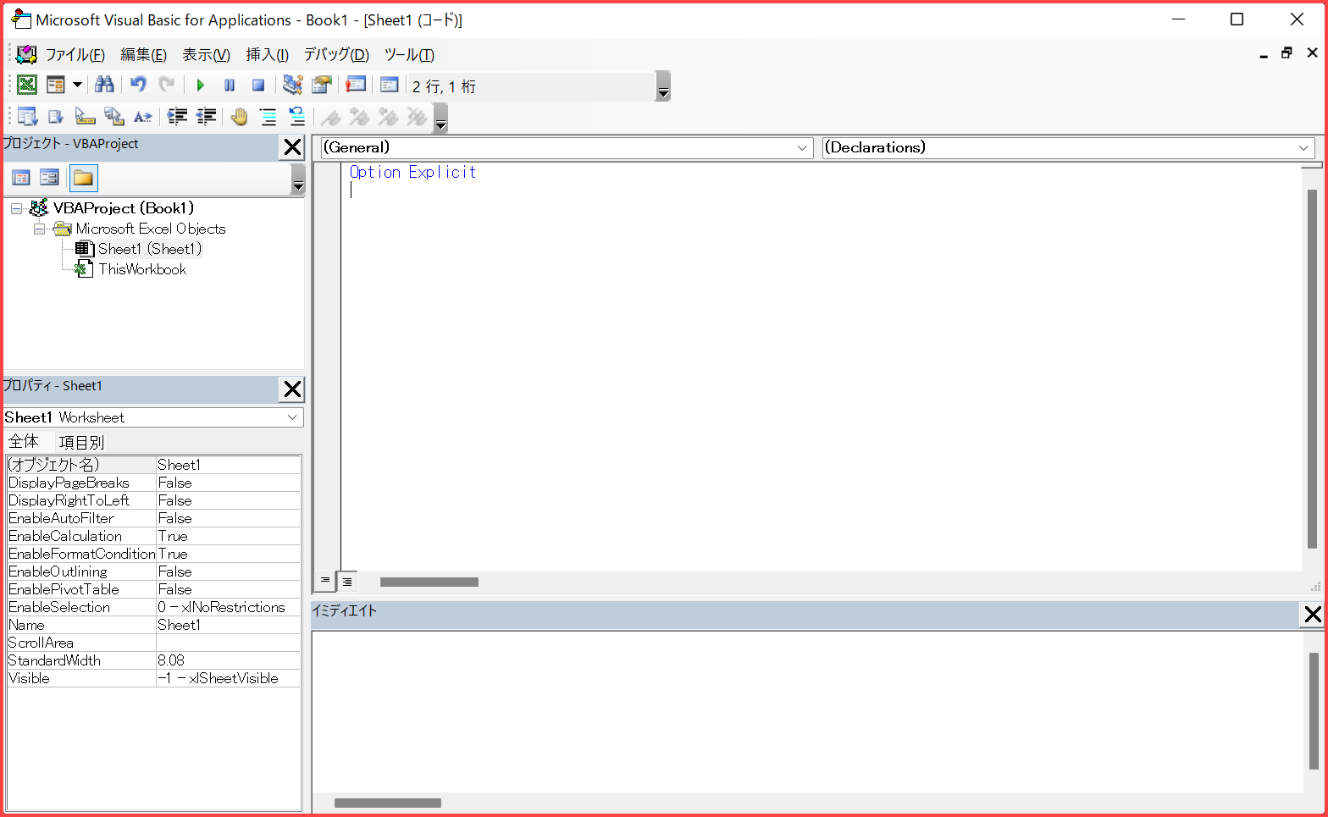Screen dimensions: 1328x817
Task: Open Project Explorer from toolbar icon
Action: (x=292, y=85)
